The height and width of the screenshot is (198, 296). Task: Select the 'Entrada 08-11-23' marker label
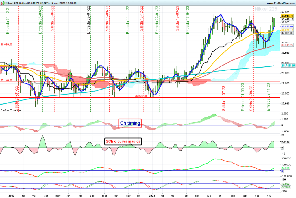click(x=269, y=97)
